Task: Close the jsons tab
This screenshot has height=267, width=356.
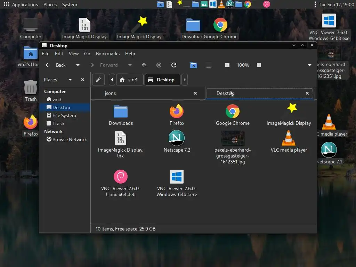Action: click(195, 93)
